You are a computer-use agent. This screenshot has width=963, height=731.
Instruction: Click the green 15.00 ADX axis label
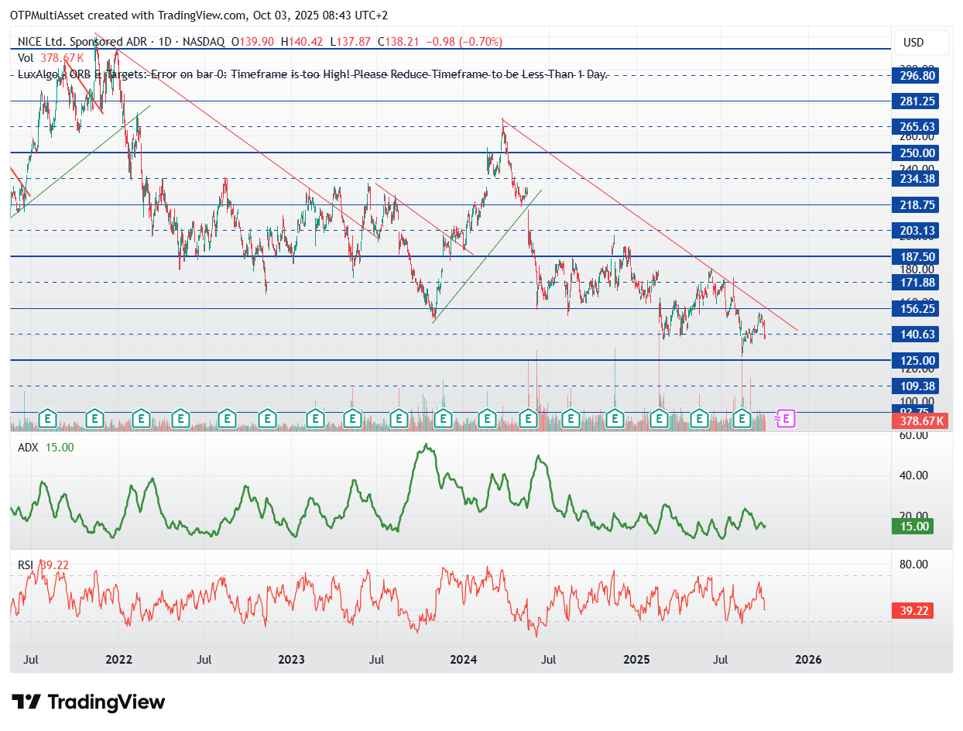point(913,527)
